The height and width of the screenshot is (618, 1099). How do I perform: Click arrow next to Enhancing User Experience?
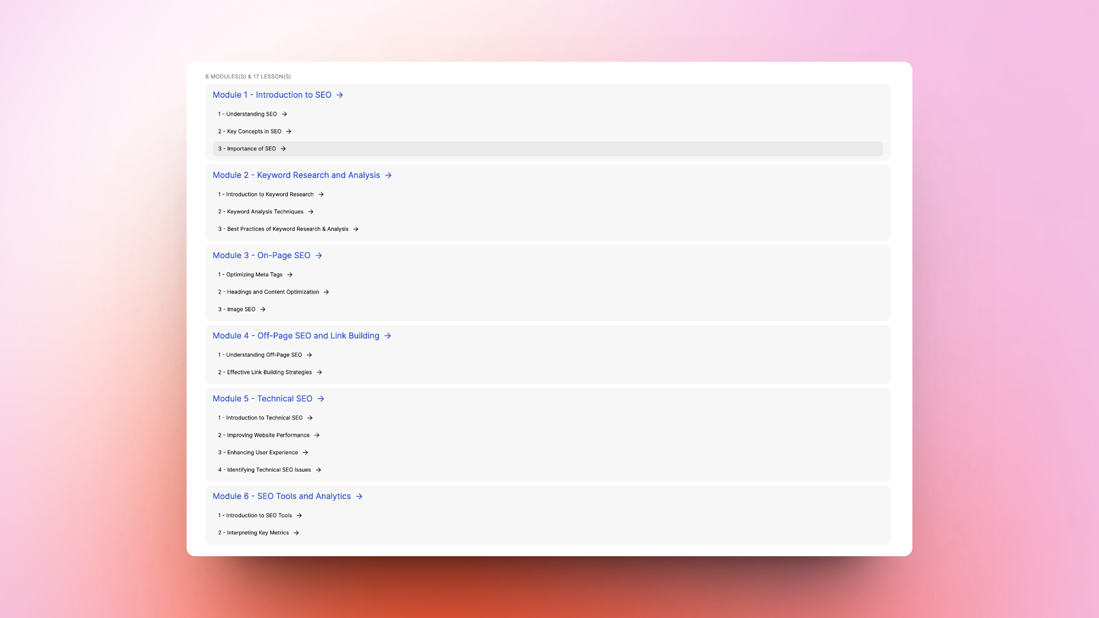coord(305,453)
